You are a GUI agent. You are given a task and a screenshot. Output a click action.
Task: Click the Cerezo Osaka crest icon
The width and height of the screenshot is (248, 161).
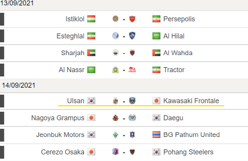(115, 152)
